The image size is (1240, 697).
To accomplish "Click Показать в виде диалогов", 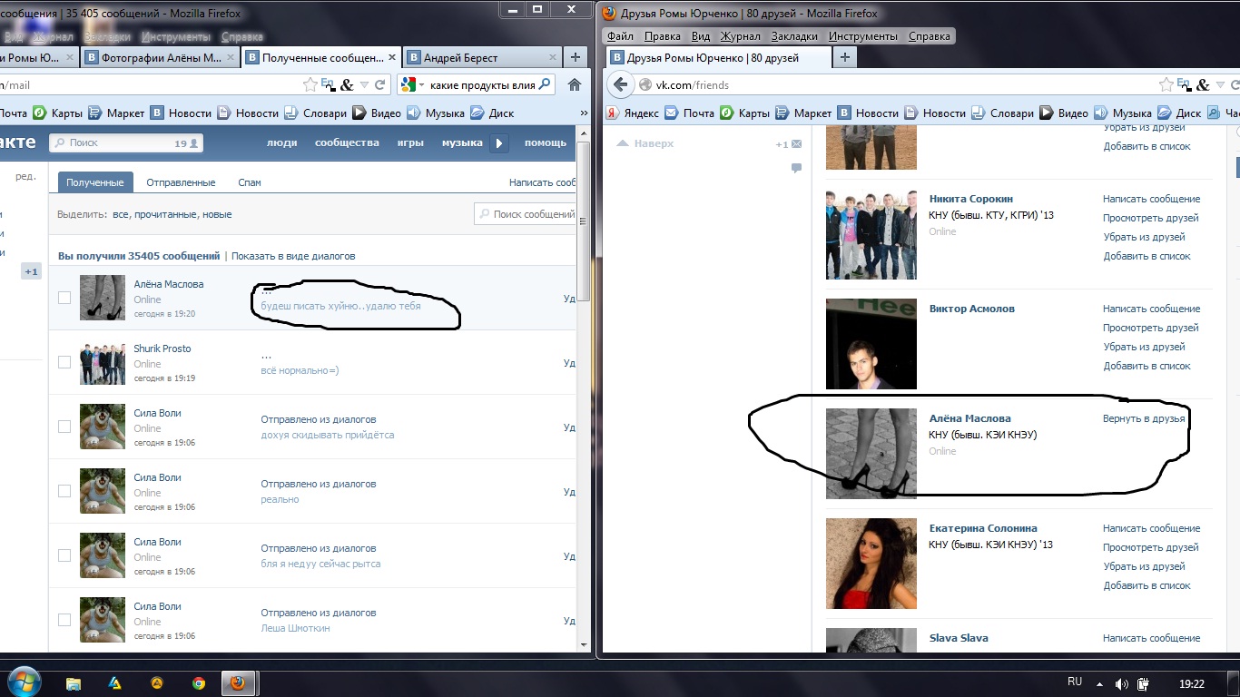I will coord(293,256).
